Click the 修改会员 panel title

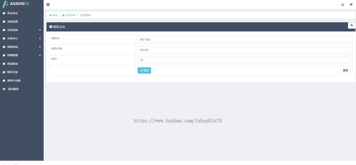59,27
